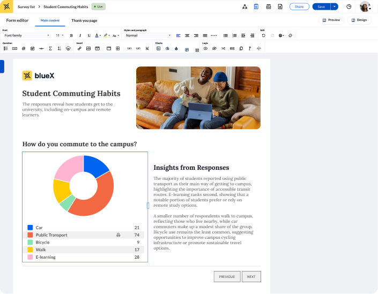Go to Survey list breadcrumb

pos(26,7)
